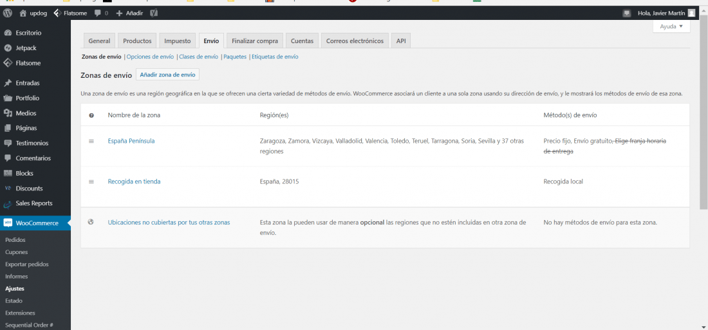
Task: Switch to the Finalizar compra tab
Action: (x=255, y=41)
